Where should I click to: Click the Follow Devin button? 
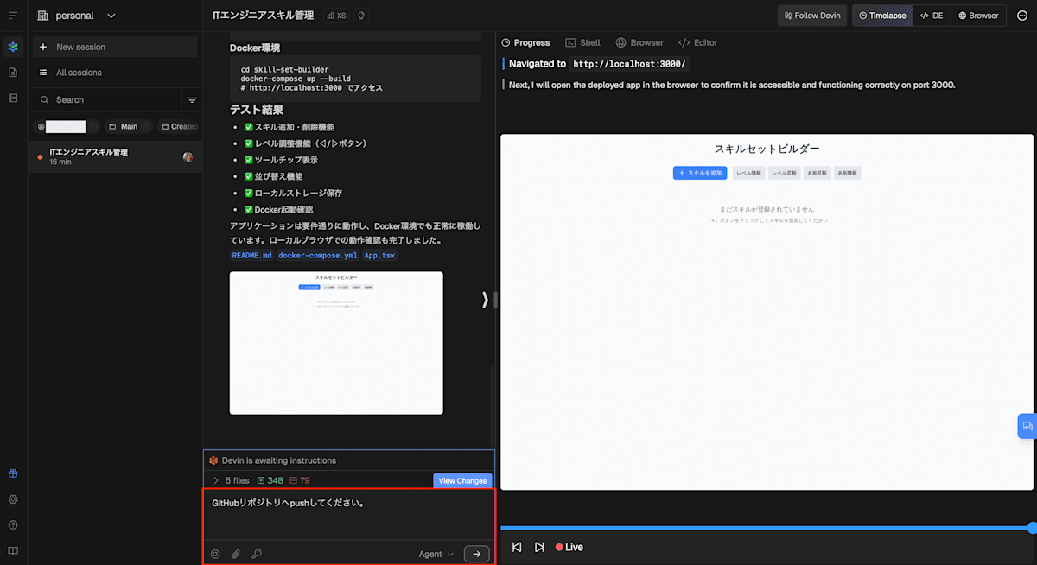click(x=812, y=16)
